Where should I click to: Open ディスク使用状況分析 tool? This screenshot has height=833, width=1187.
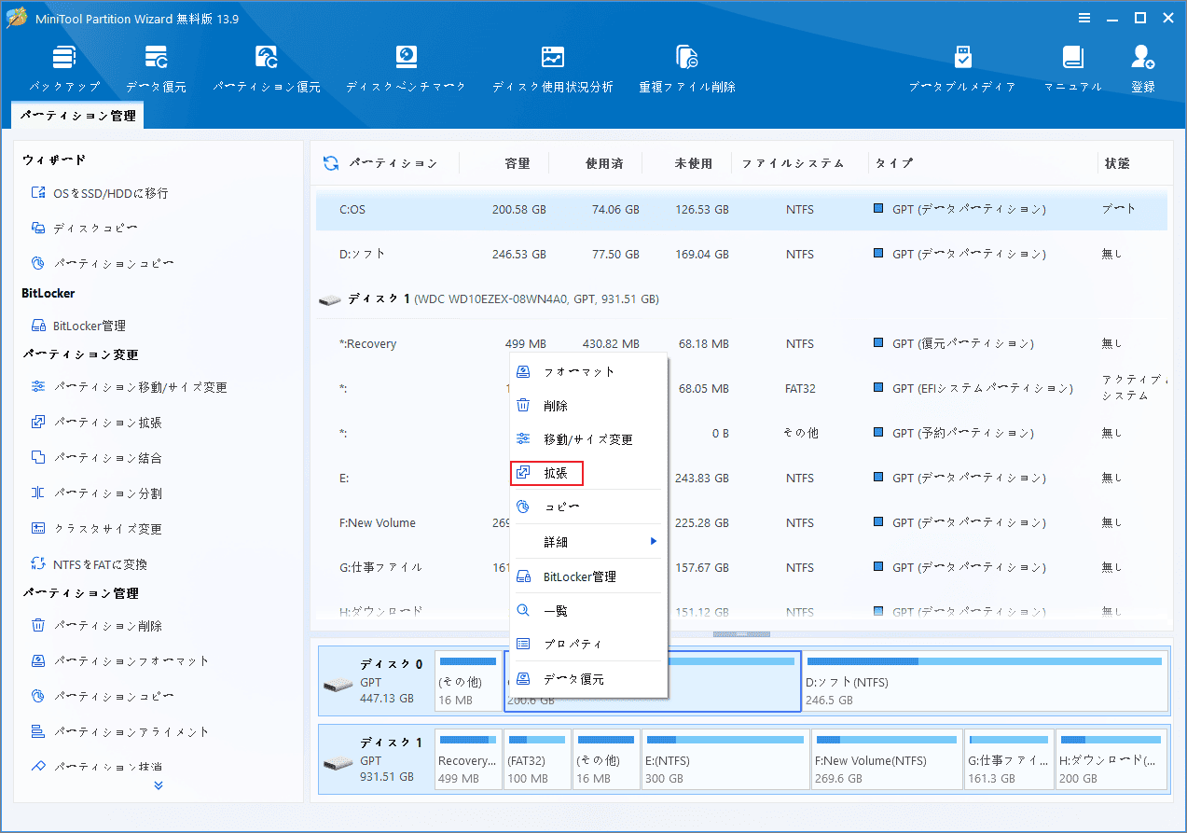click(553, 69)
